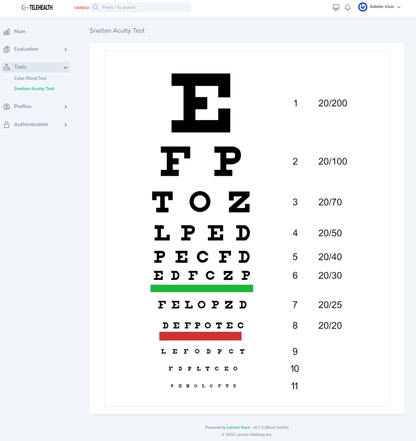Select the bar chart icon beside Main

6,31
